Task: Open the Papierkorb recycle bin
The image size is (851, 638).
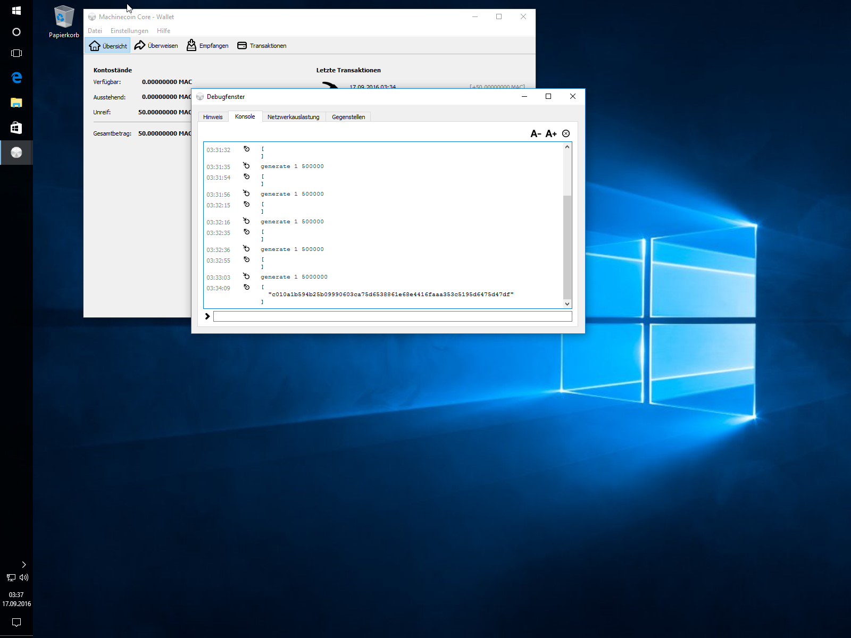Action: (x=64, y=22)
